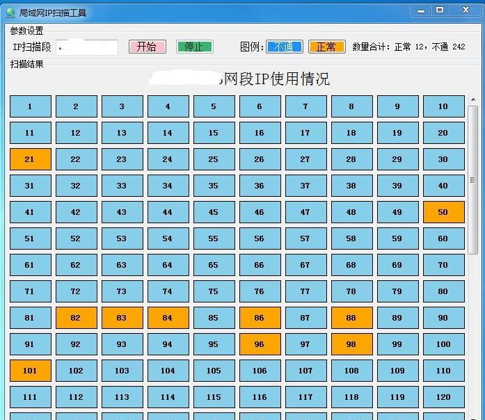The height and width of the screenshot is (420, 485).
Task: Click IP cell number 86
Action: (x=260, y=318)
